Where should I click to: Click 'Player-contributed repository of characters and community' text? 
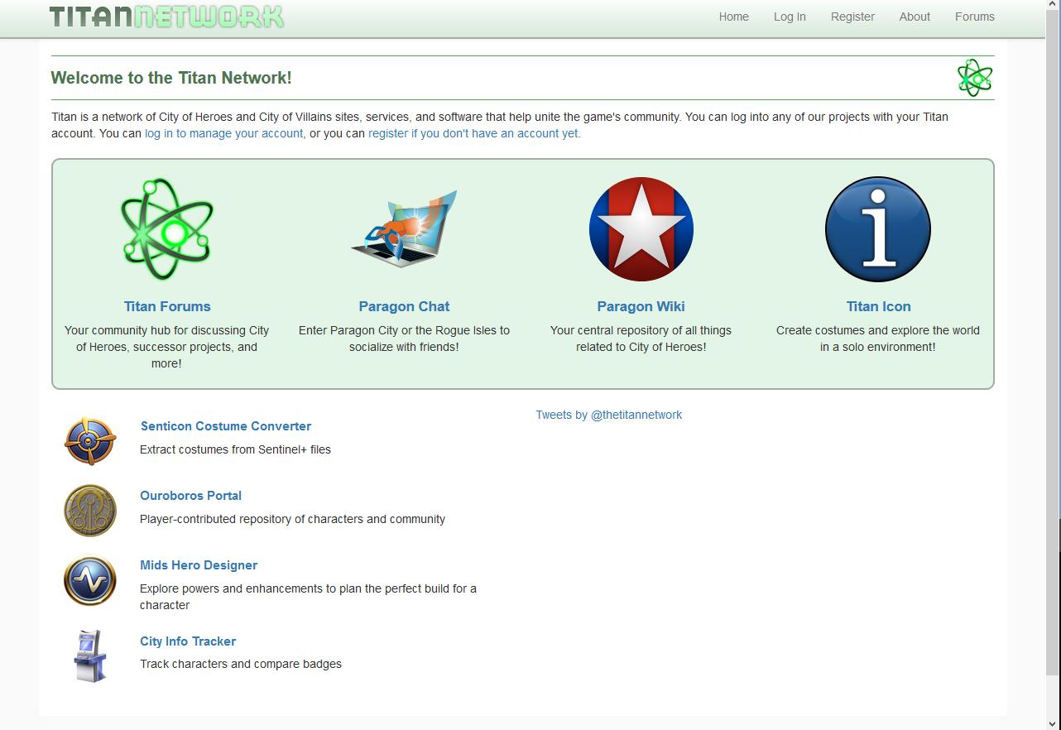coord(292,519)
